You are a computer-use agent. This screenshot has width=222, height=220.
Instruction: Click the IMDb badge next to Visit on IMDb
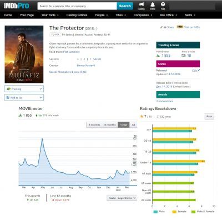click(x=180, y=27)
